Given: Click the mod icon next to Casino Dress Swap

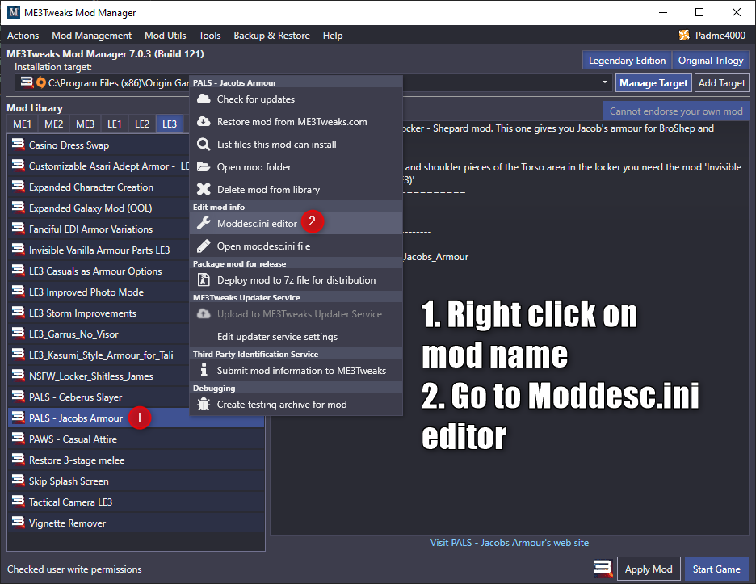Looking at the screenshot, I should pyautogui.click(x=19, y=145).
